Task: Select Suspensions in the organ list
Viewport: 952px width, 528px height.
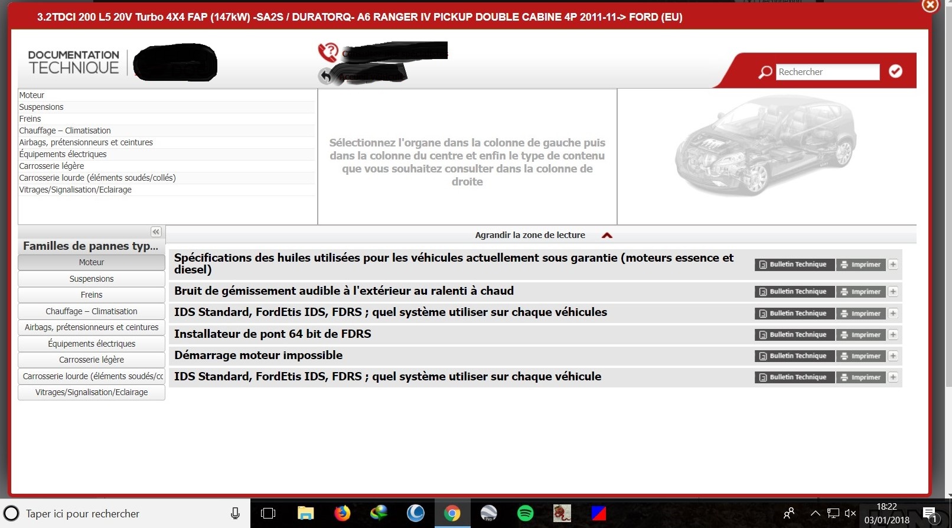Action: pyautogui.click(x=167, y=107)
